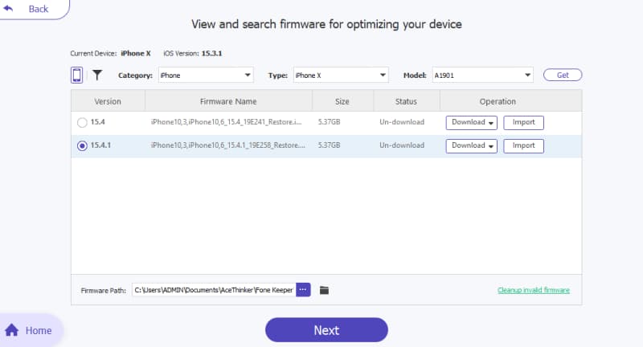Click the Back arrow icon
Viewport: 643px width, 347px height.
point(8,8)
